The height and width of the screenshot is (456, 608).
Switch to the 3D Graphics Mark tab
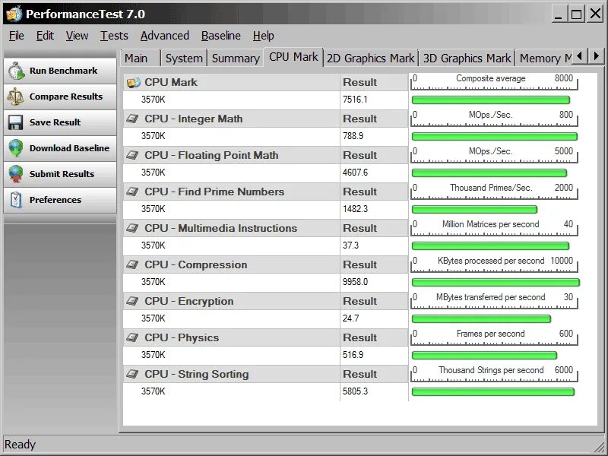(467, 59)
